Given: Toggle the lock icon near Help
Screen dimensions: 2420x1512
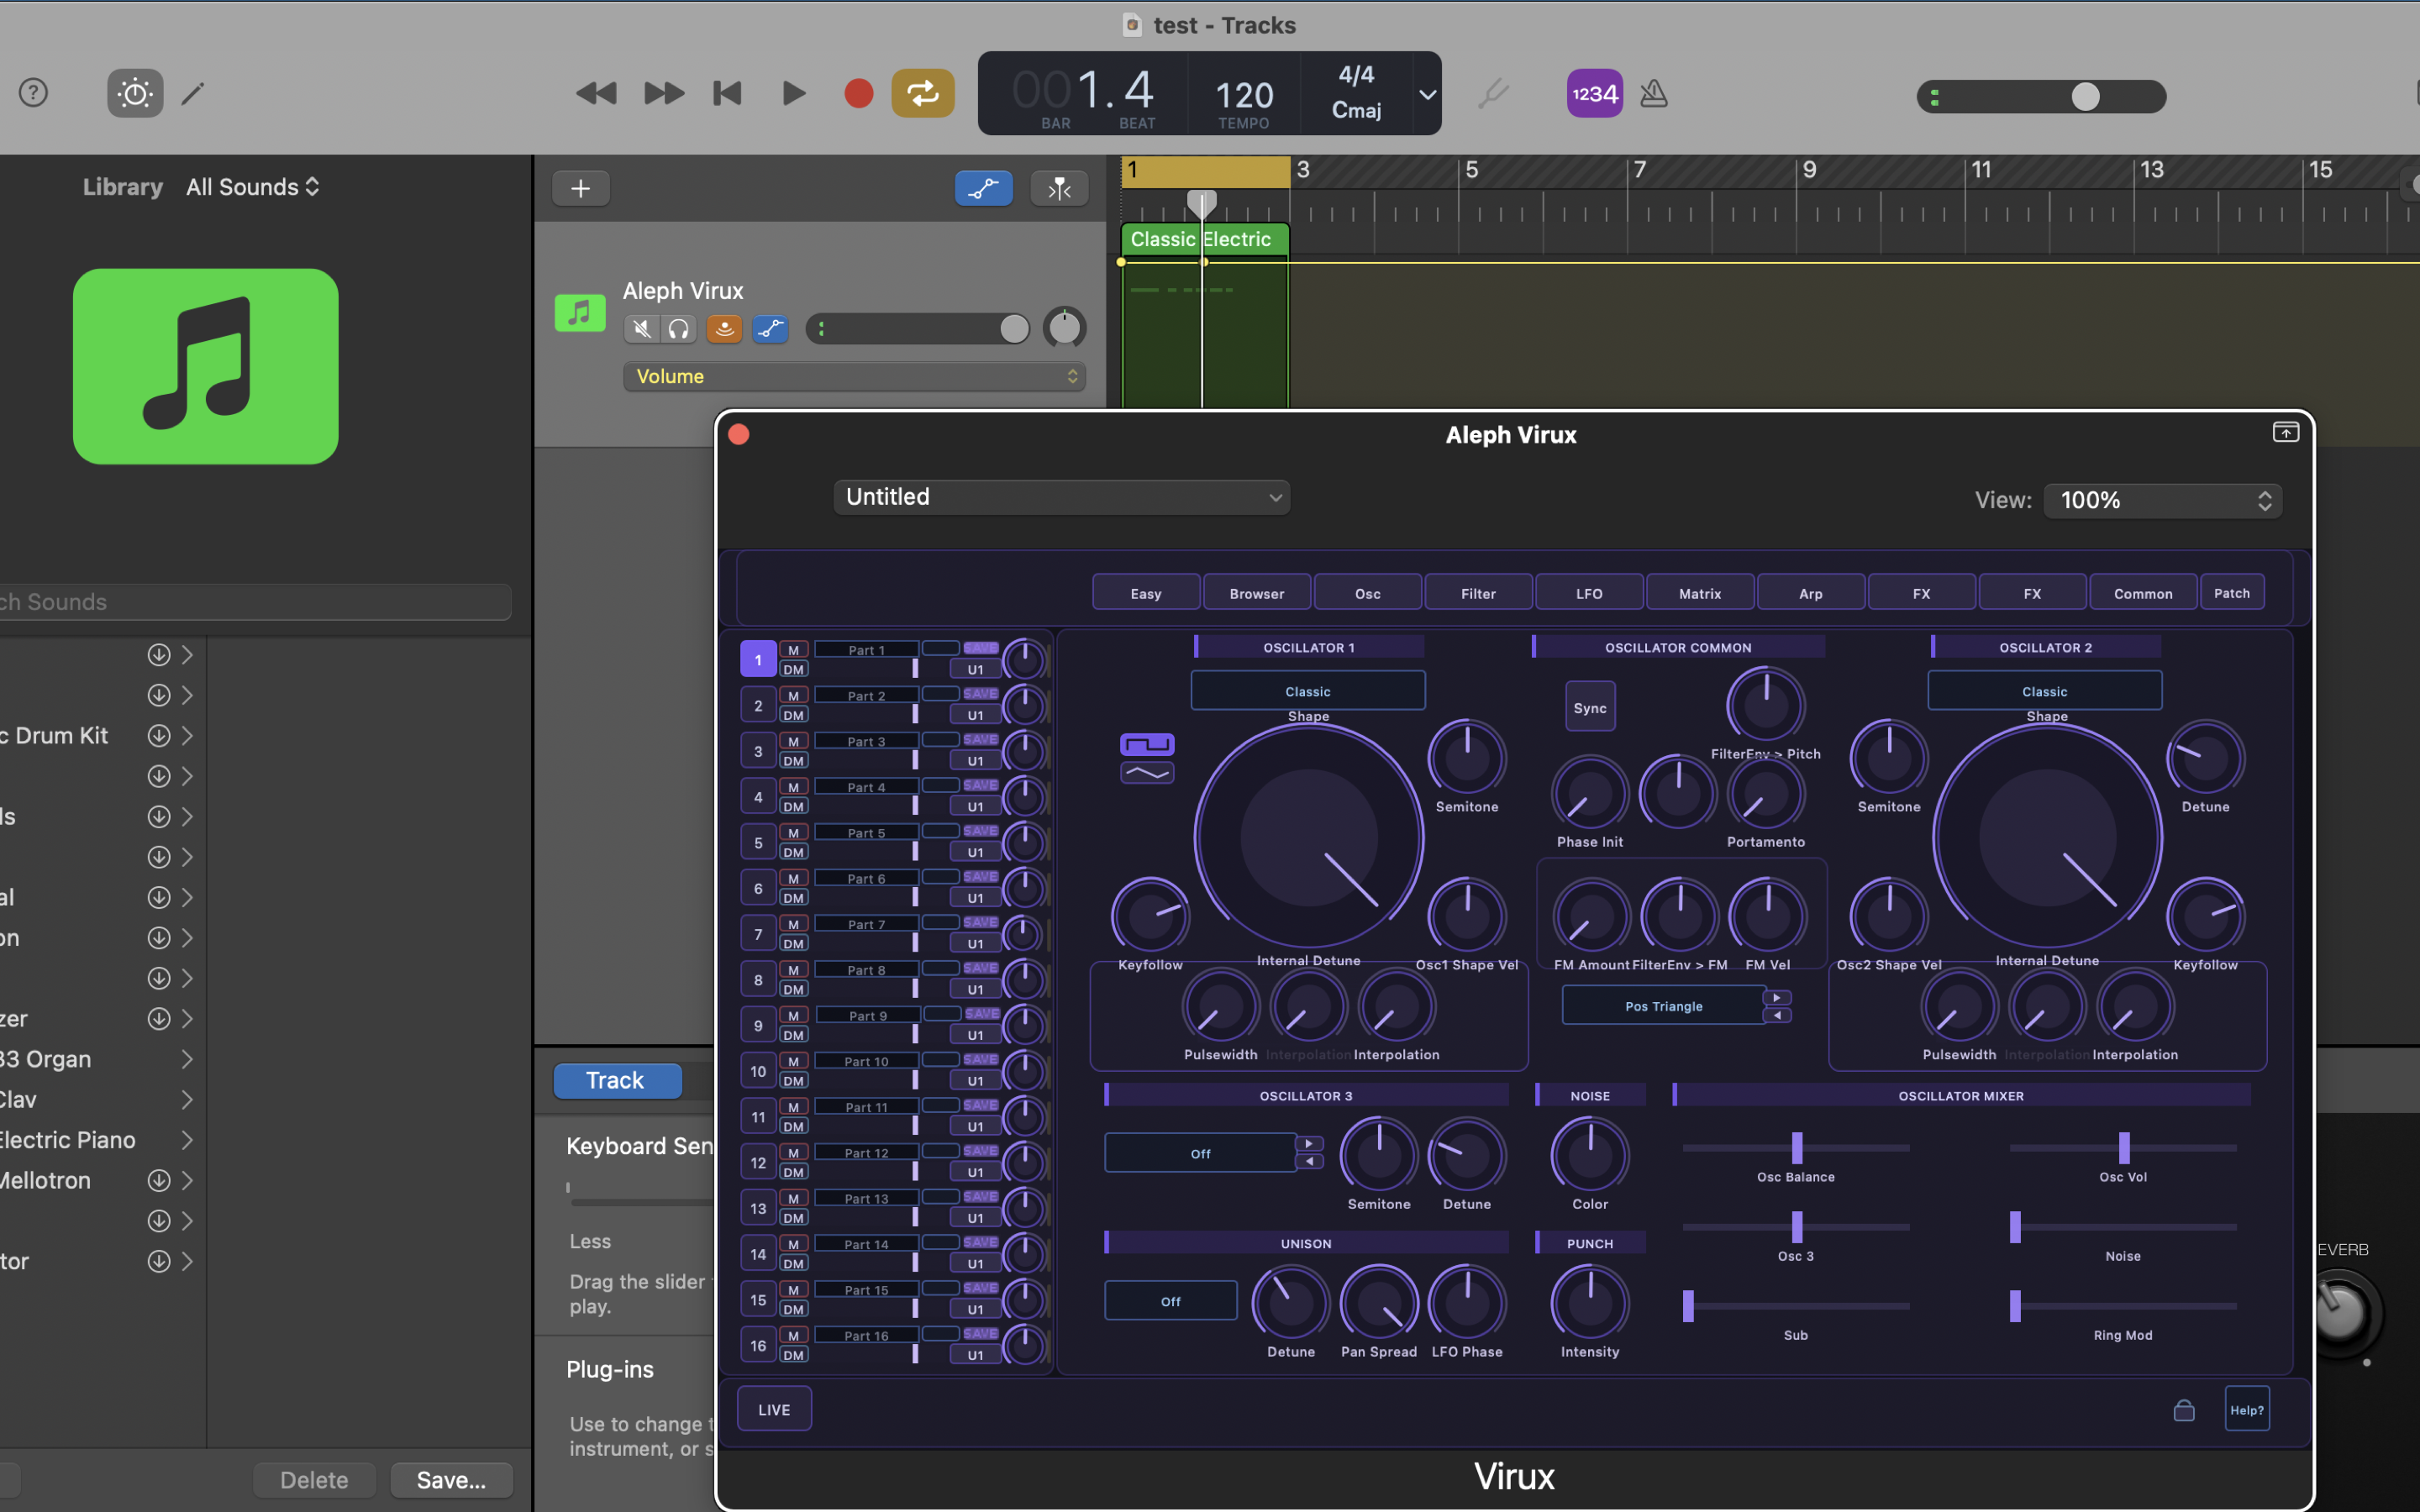Looking at the screenshot, I should (x=2184, y=1410).
